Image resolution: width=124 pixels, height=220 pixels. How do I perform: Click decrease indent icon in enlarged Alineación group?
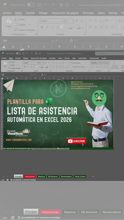pos(107,27)
